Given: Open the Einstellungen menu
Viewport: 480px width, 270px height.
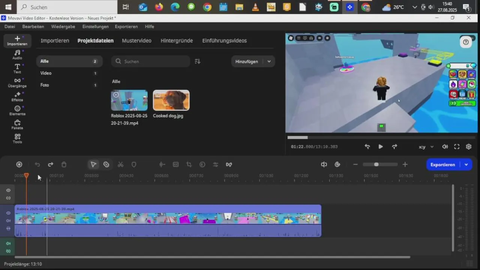Looking at the screenshot, I should pyautogui.click(x=96, y=27).
